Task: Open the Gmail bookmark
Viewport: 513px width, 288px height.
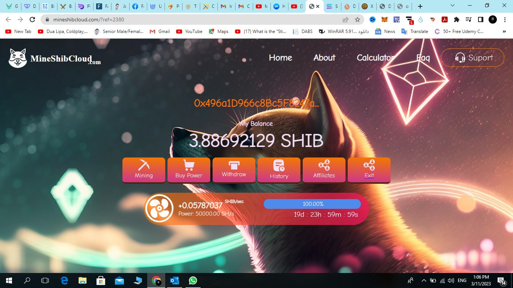Action: (x=160, y=31)
